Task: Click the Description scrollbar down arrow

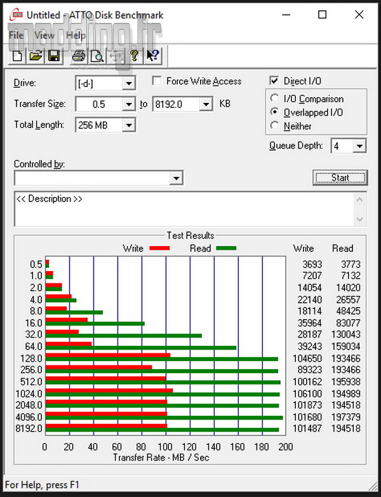Action: (x=360, y=219)
